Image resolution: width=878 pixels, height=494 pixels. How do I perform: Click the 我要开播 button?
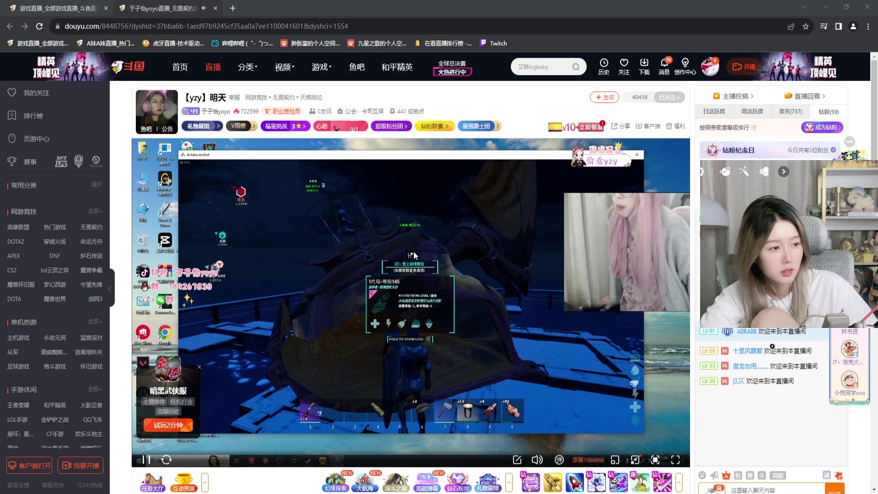click(x=80, y=466)
